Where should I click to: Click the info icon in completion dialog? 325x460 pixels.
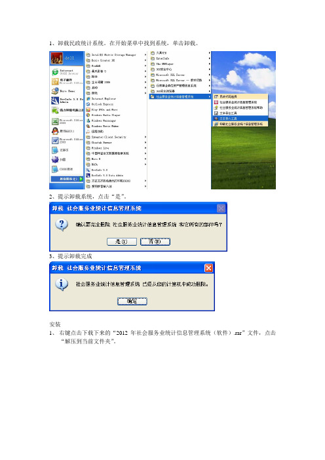(62, 284)
